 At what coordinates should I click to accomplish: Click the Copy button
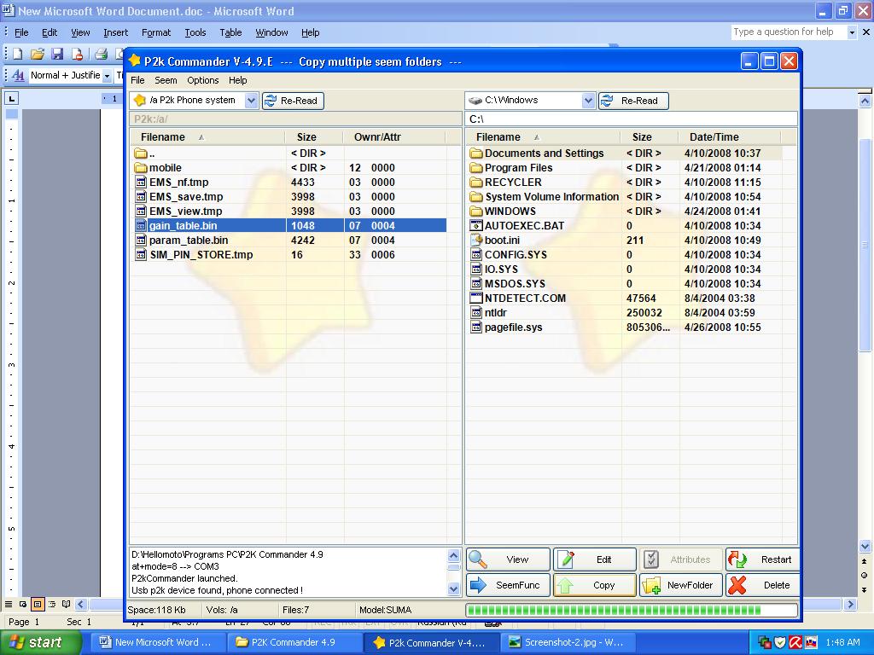point(595,585)
